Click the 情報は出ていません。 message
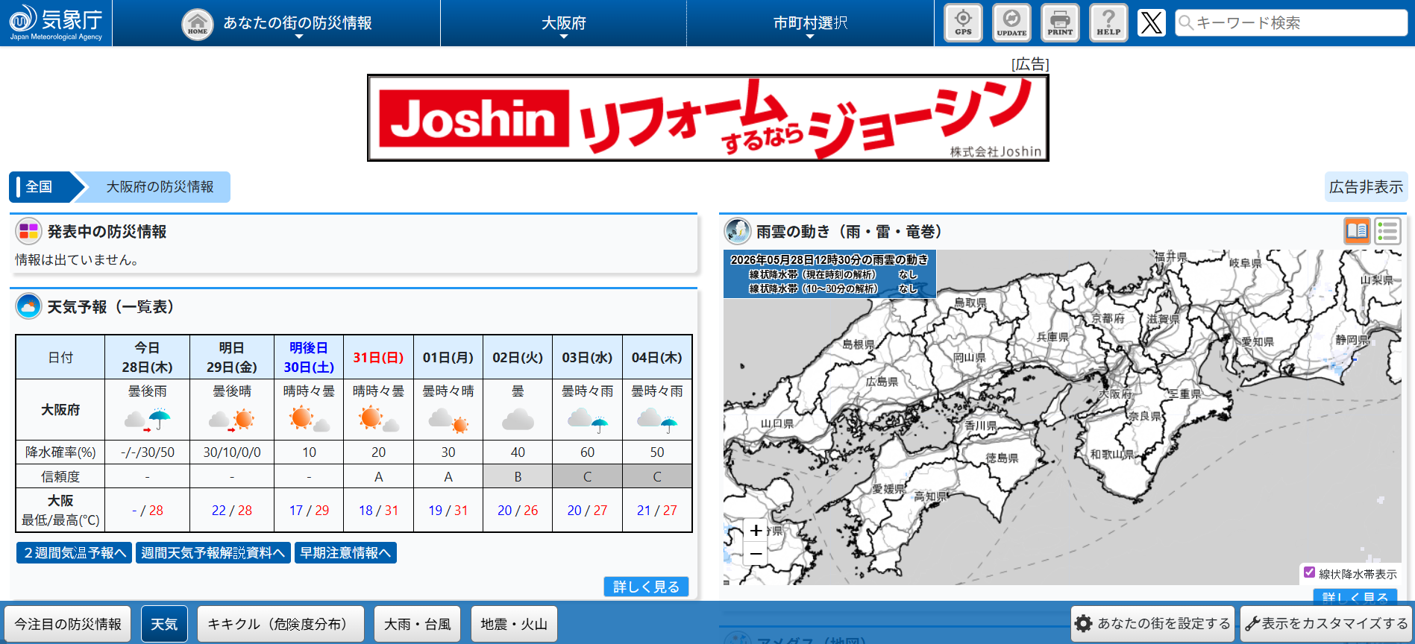This screenshot has width=1415, height=644. [78, 260]
